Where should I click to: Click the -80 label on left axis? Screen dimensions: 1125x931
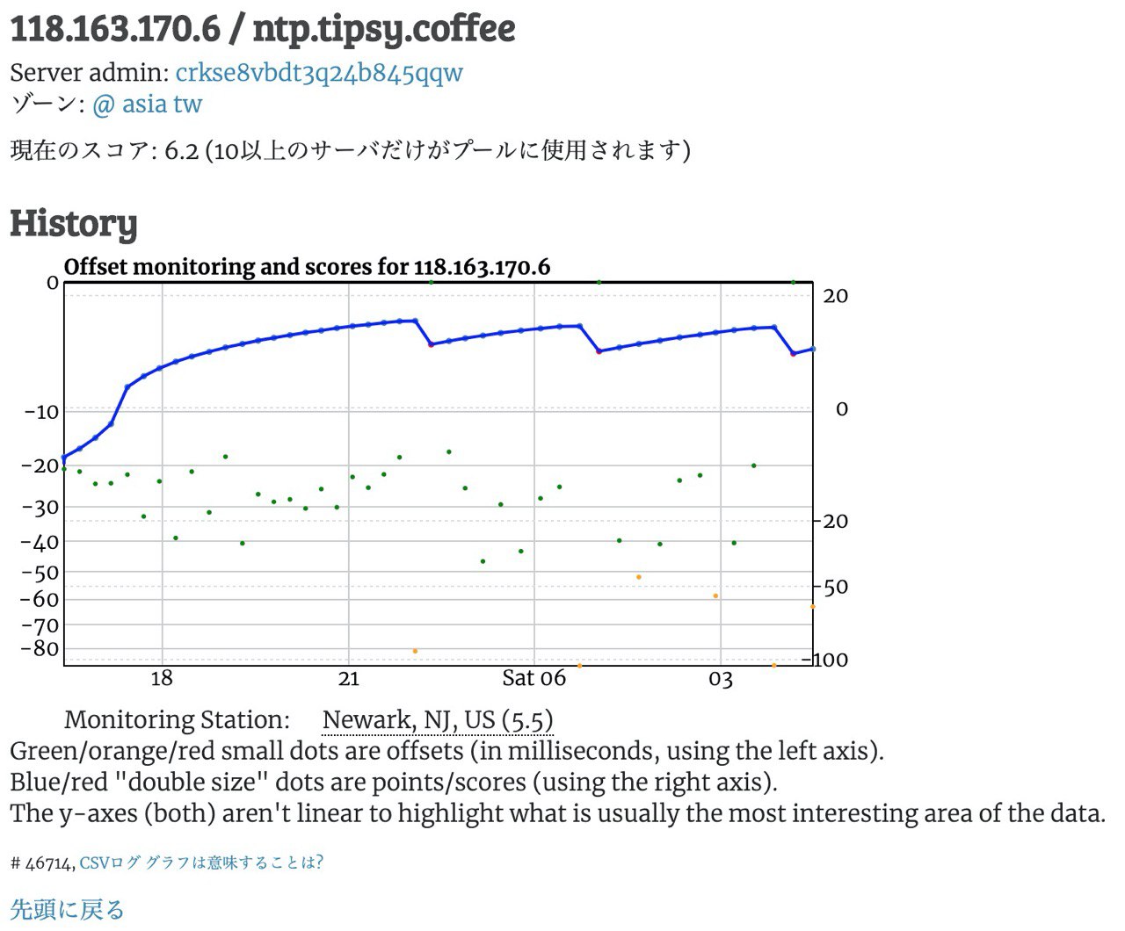(x=40, y=648)
